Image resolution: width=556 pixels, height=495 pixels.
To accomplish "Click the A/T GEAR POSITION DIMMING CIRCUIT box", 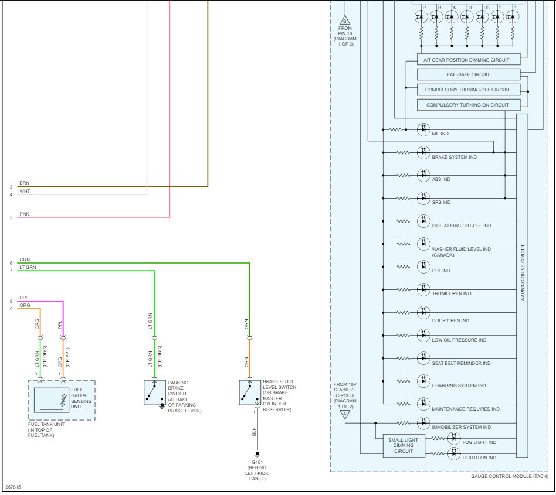I will pyautogui.click(x=469, y=60).
